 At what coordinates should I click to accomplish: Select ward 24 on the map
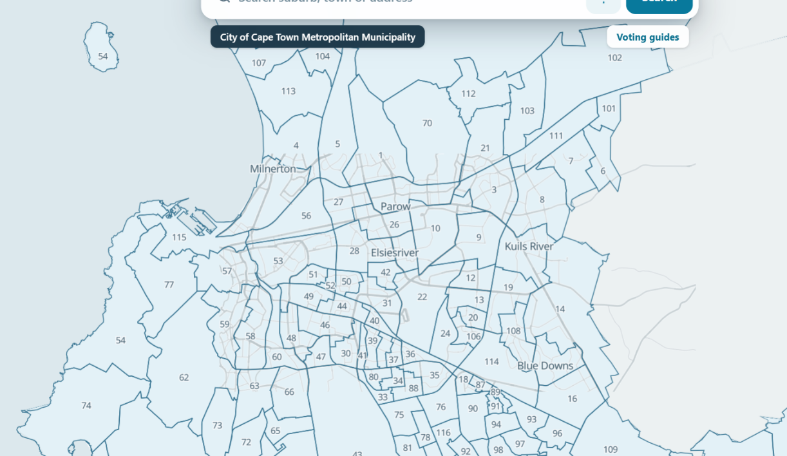[x=445, y=334]
